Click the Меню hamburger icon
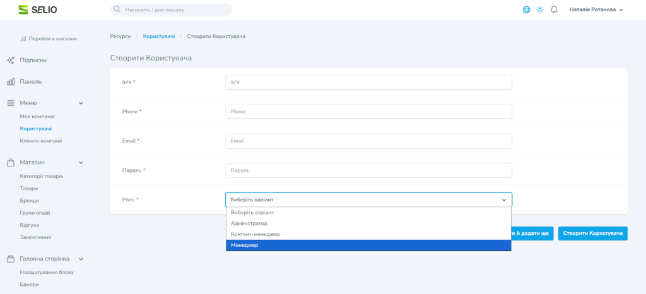The height and width of the screenshot is (294, 646). [11, 103]
